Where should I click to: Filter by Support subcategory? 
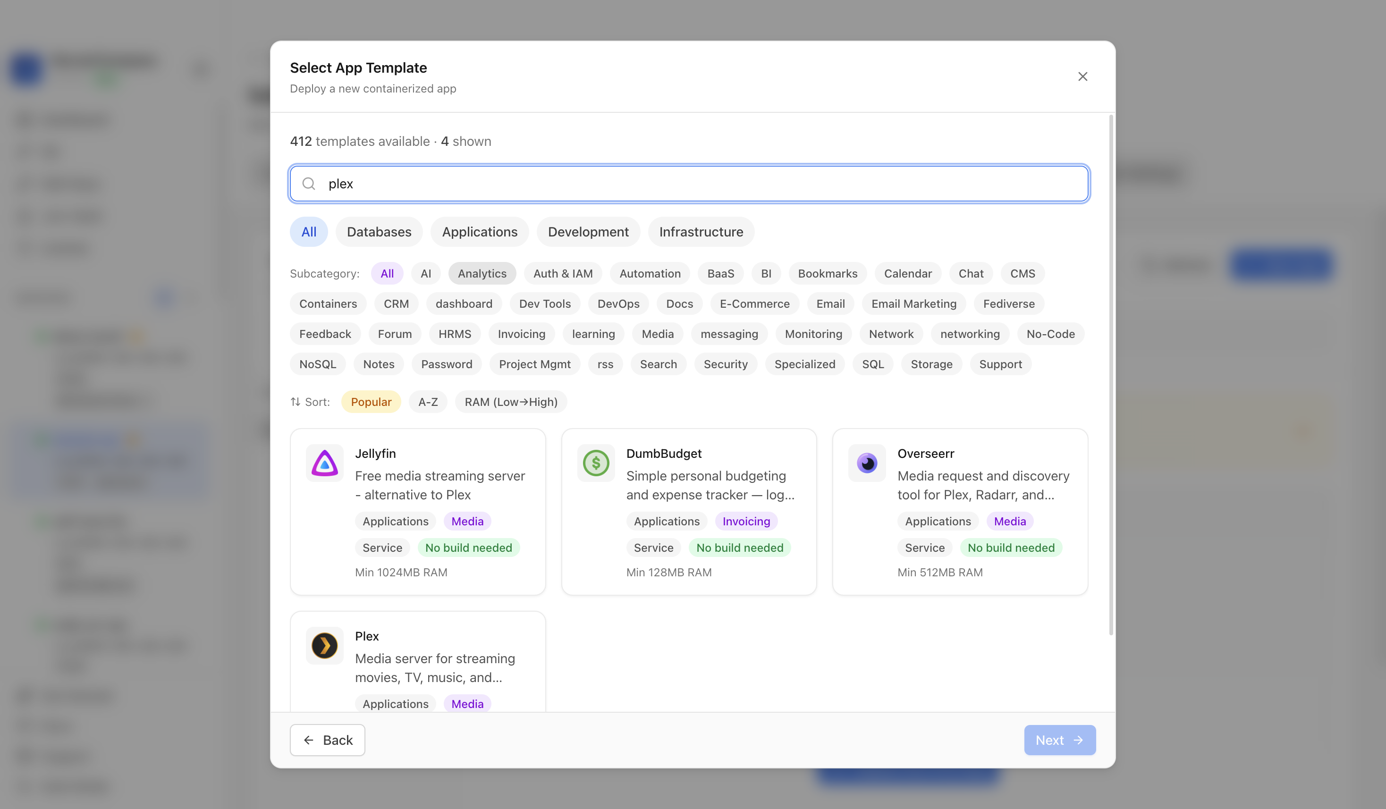click(1000, 364)
